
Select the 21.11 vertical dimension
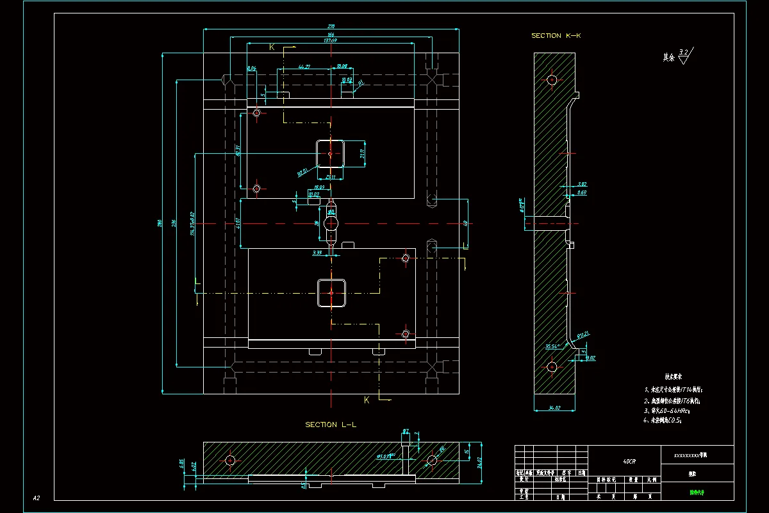(362, 154)
